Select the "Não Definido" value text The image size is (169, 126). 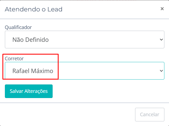30,40
